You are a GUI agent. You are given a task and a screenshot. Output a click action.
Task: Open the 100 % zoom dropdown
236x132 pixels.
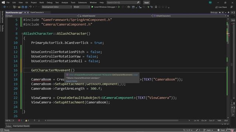click(x=10, y=121)
